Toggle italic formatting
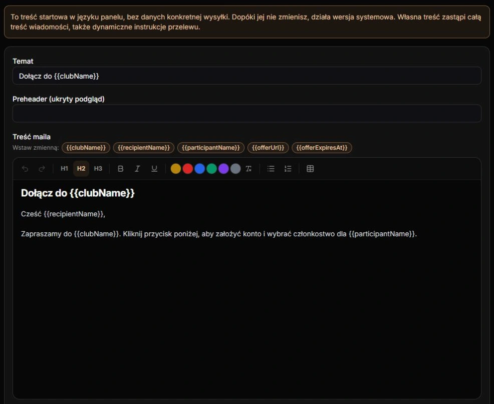494x404 pixels. point(137,169)
